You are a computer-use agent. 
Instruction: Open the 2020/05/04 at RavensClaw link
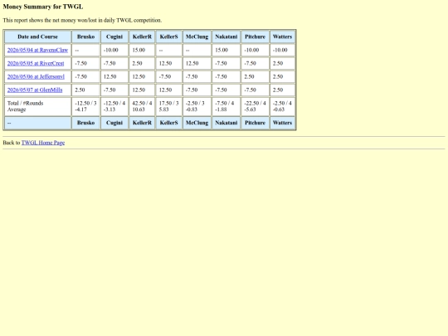click(x=37, y=50)
